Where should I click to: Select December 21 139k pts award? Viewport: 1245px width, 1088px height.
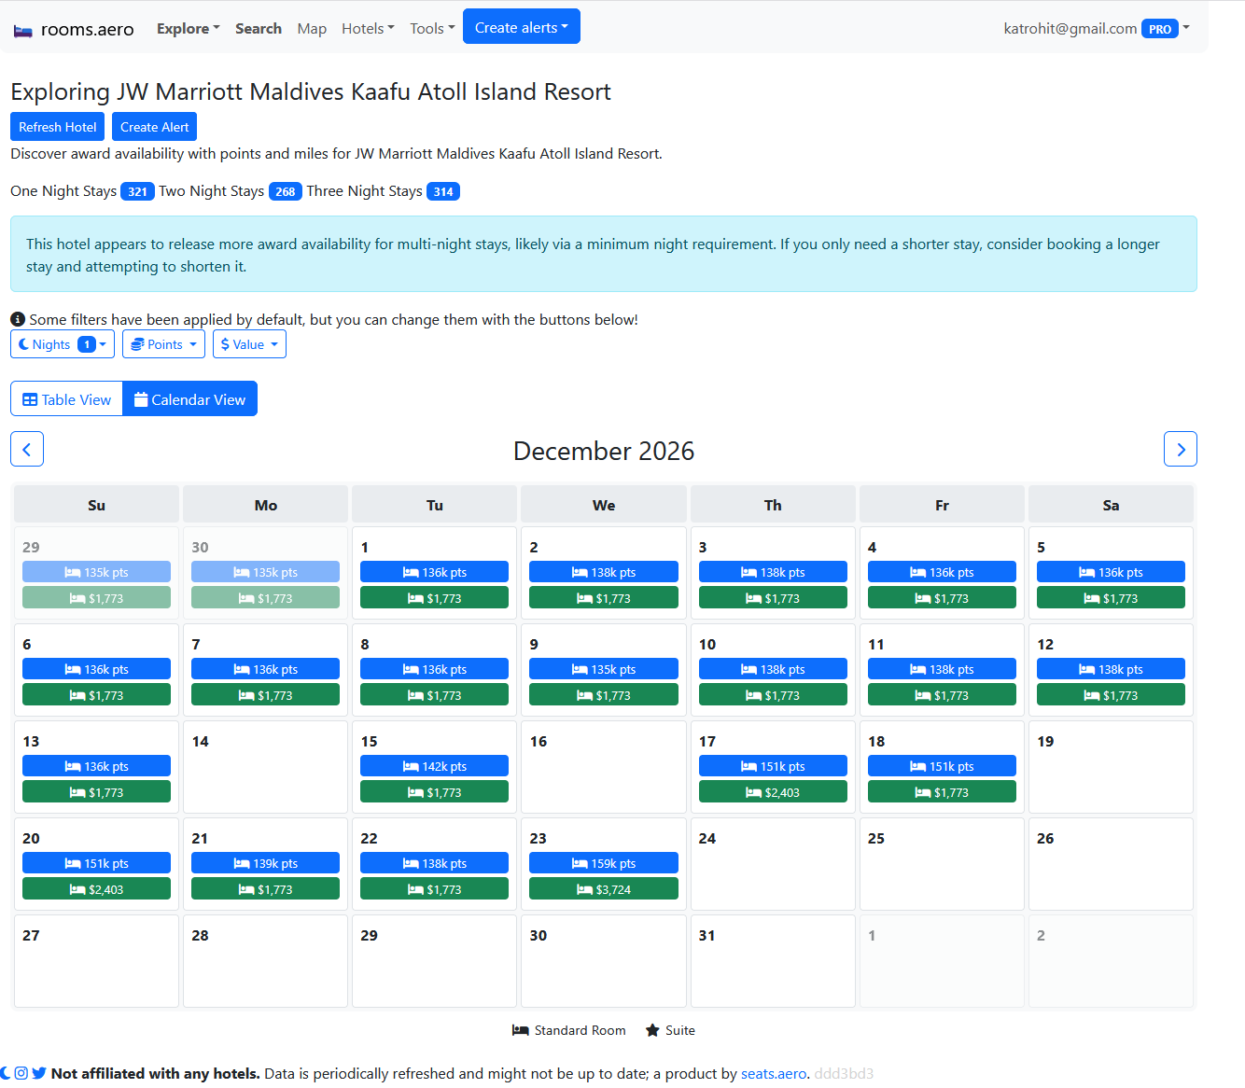[x=265, y=863]
